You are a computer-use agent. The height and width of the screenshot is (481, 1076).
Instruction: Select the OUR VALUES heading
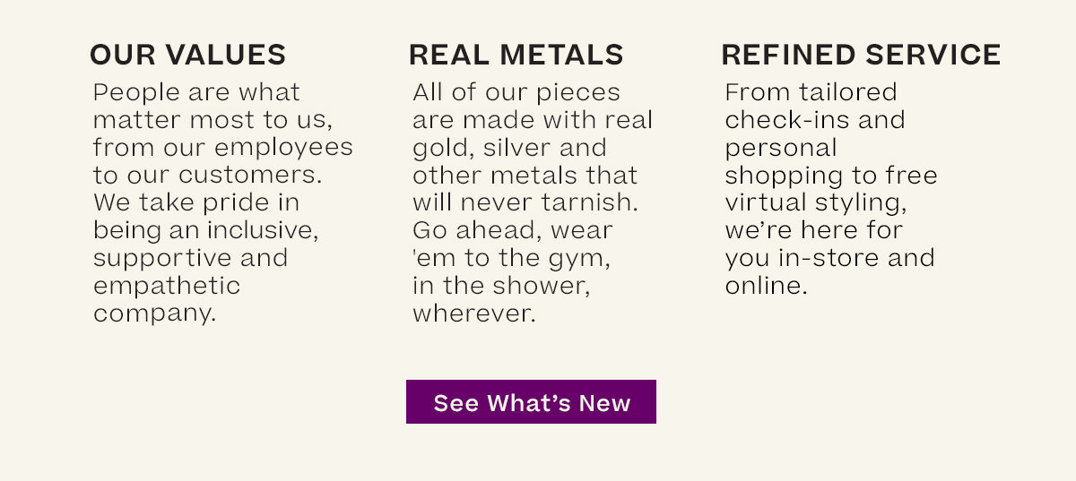[x=188, y=55]
